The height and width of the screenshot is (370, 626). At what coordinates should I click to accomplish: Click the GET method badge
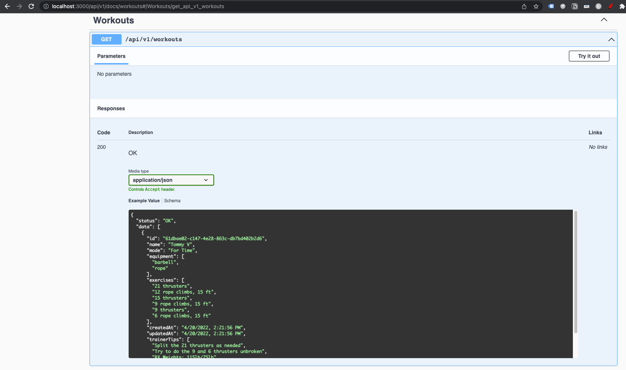(107, 39)
